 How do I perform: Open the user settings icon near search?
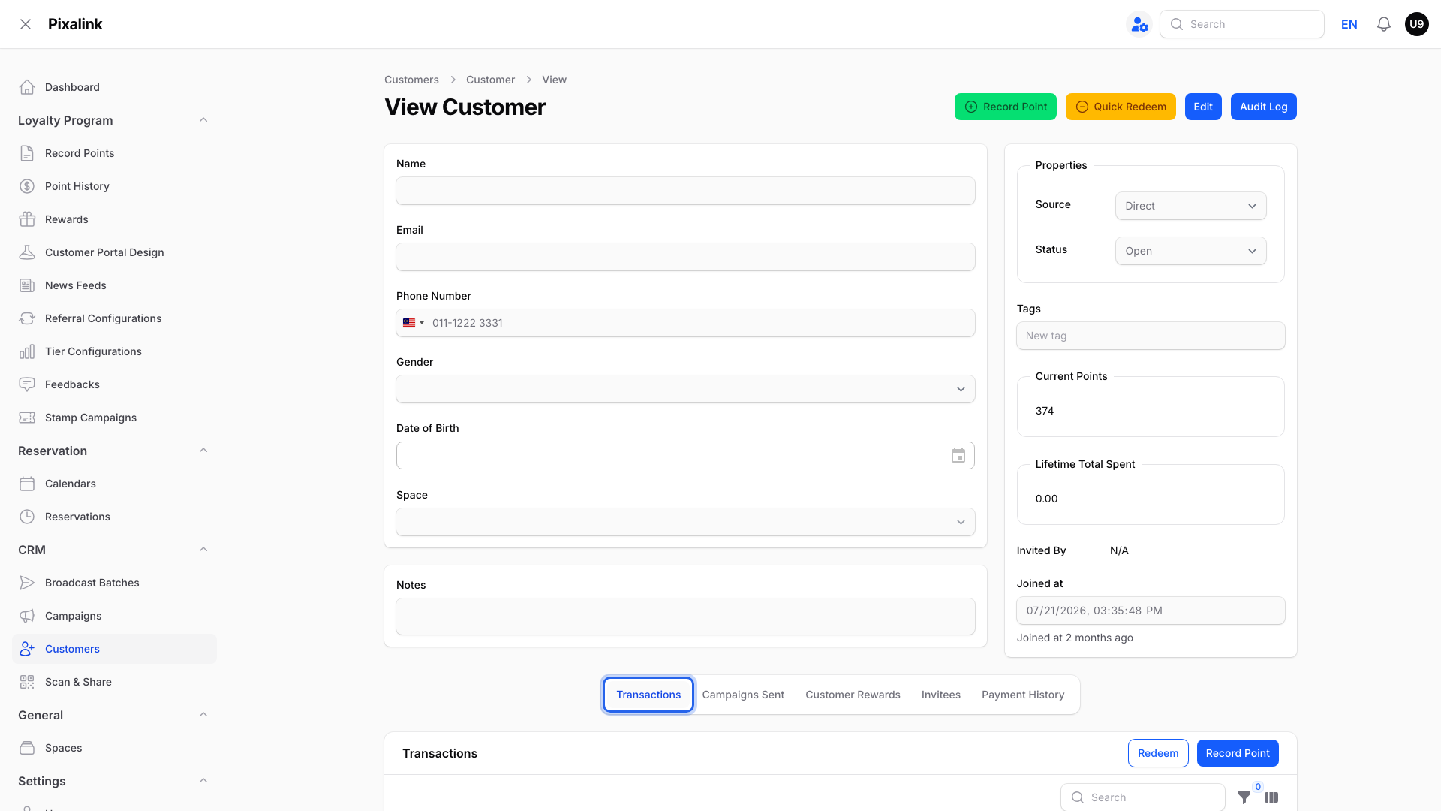(x=1139, y=24)
